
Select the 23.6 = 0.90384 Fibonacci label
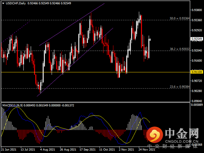click(180, 86)
